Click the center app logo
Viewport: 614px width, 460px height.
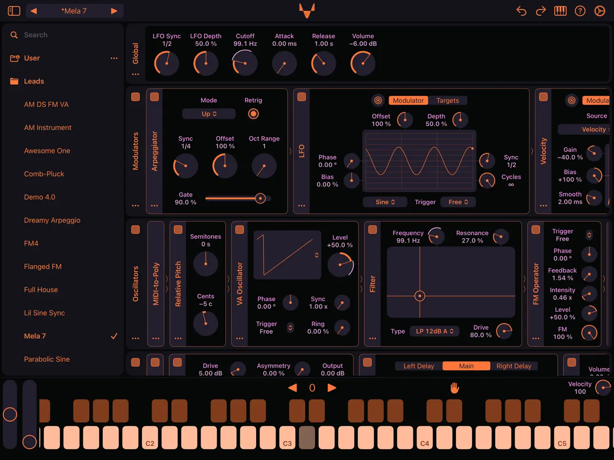[307, 10]
